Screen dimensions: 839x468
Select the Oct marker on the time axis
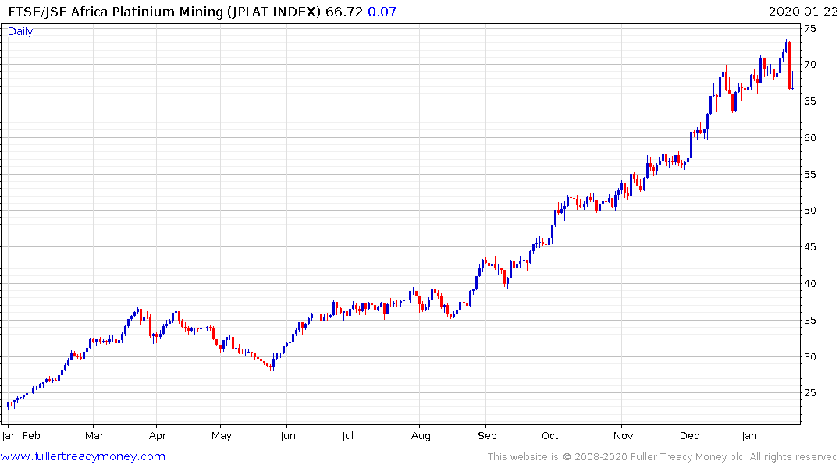point(549,435)
